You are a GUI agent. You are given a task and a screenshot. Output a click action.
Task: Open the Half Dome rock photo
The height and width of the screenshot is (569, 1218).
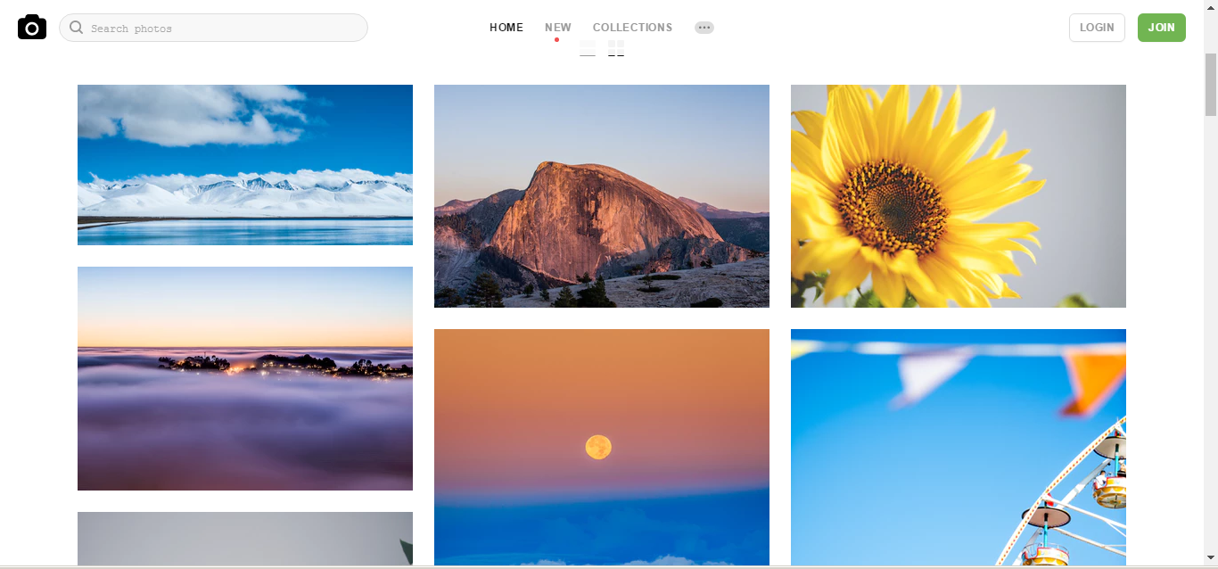(x=602, y=196)
